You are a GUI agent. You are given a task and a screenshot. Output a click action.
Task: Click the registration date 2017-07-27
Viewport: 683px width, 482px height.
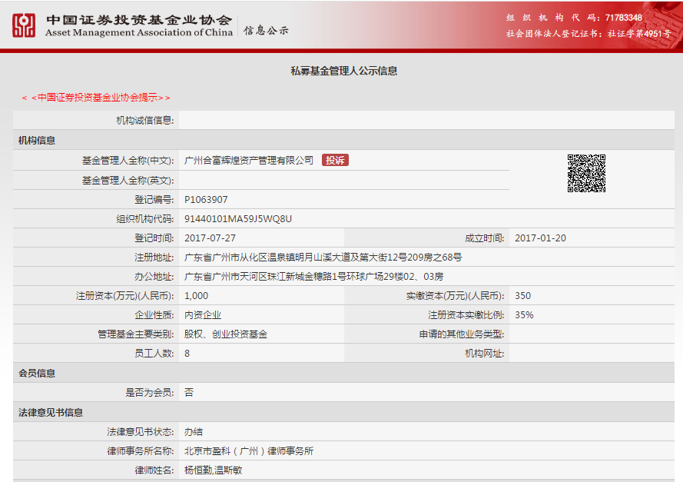[210, 238]
